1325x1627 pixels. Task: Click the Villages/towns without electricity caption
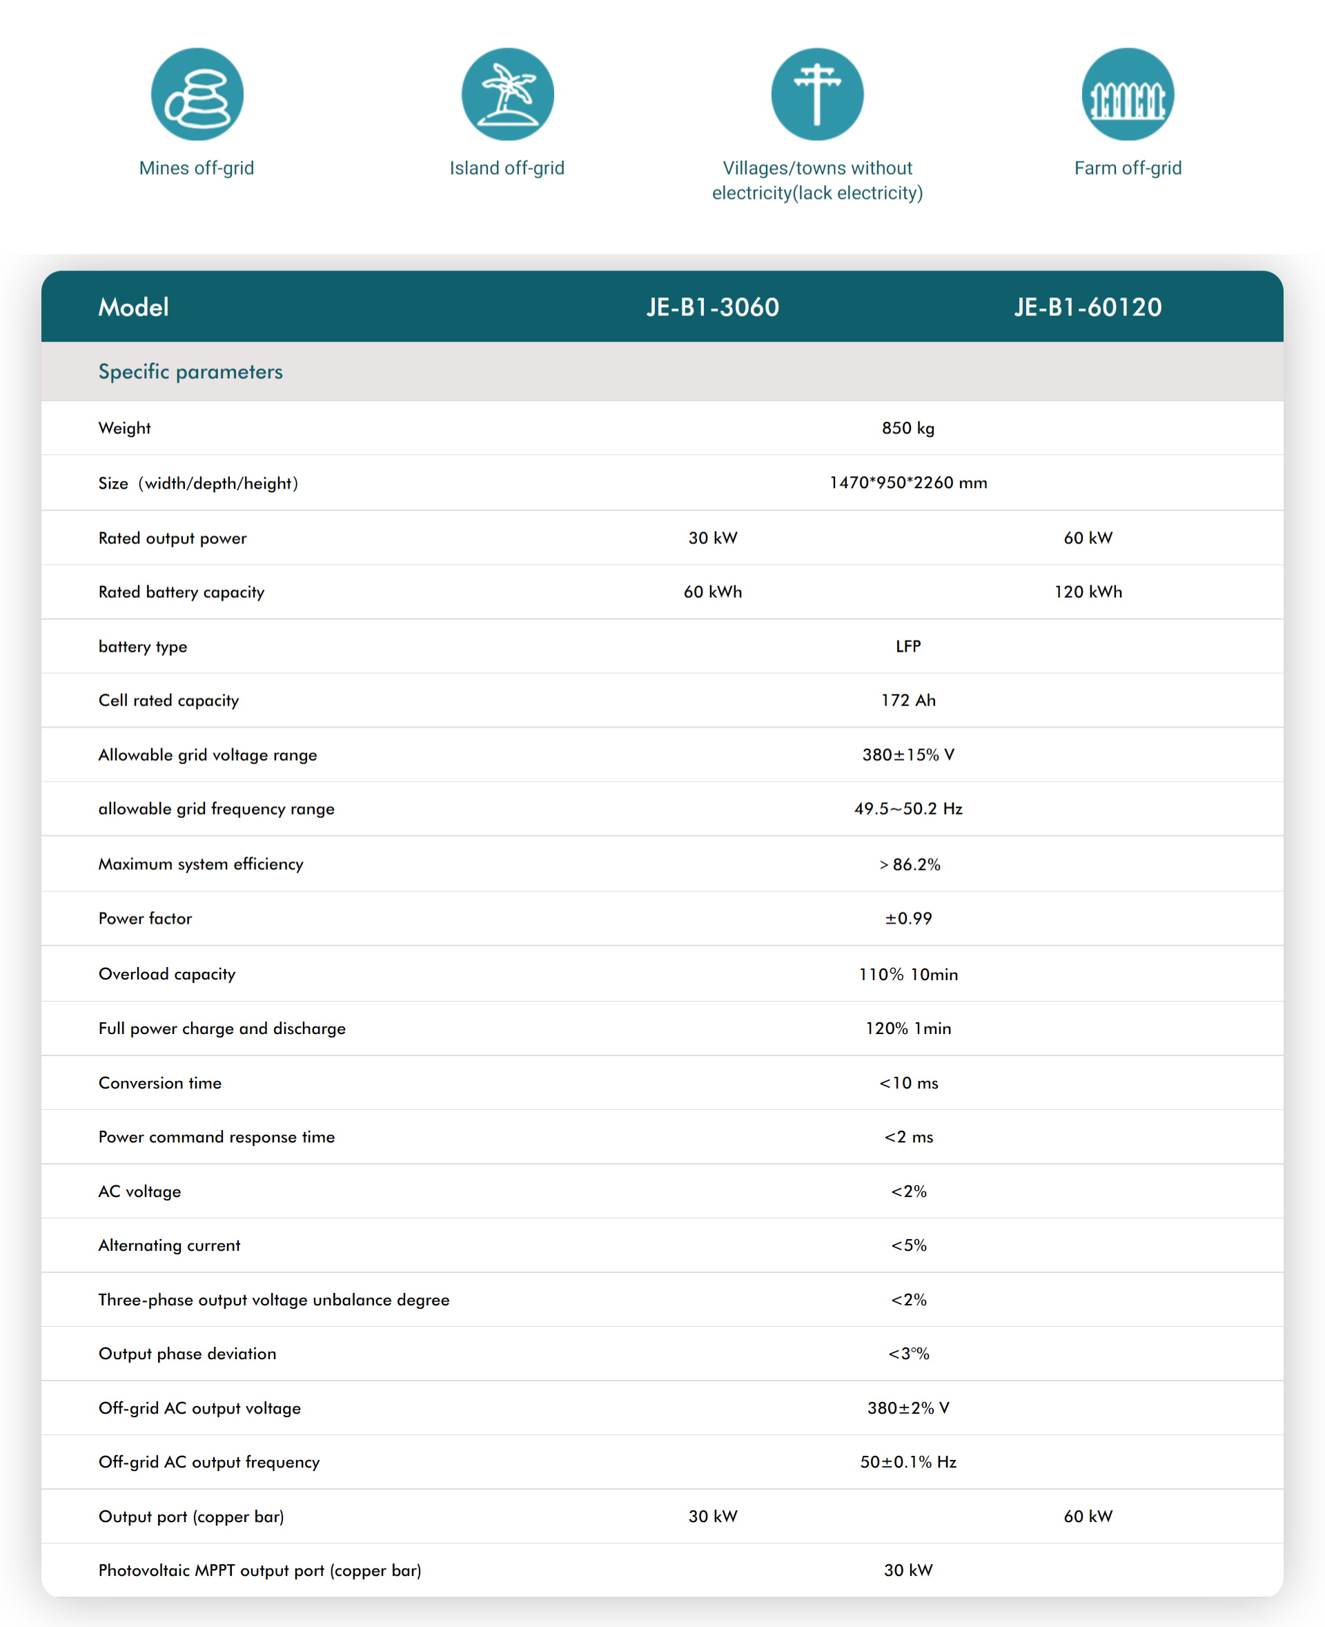(816, 180)
